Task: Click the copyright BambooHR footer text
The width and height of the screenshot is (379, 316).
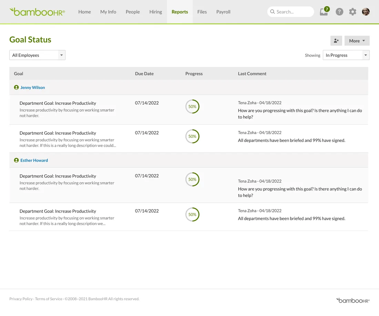Action: pos(102,298)
